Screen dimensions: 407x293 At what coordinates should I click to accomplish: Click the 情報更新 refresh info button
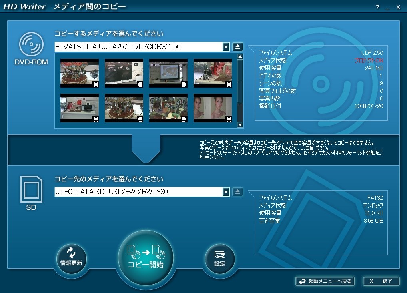point(71,259)
